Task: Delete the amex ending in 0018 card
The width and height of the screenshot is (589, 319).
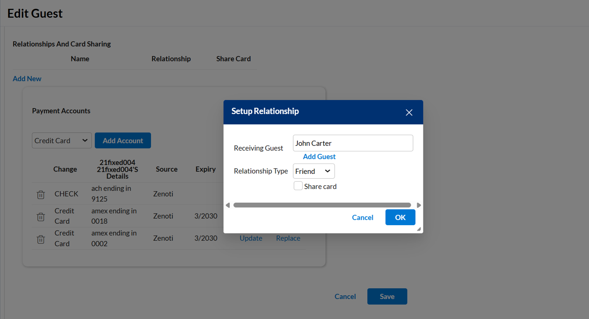Action: (x=41, y=217)
